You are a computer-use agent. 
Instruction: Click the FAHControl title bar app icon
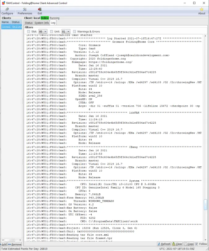[x=3, y=3]
